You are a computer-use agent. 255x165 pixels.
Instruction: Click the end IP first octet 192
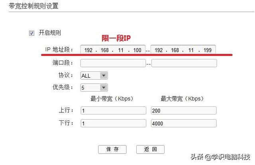pos(159,50)
